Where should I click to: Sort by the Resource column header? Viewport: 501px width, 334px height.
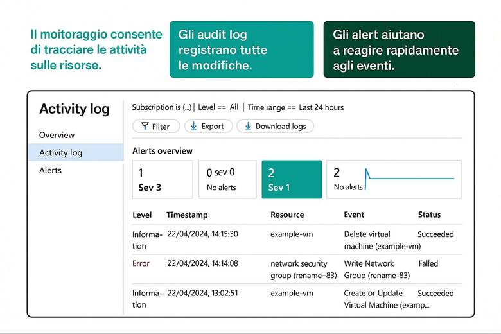click(x=287, y=215)
